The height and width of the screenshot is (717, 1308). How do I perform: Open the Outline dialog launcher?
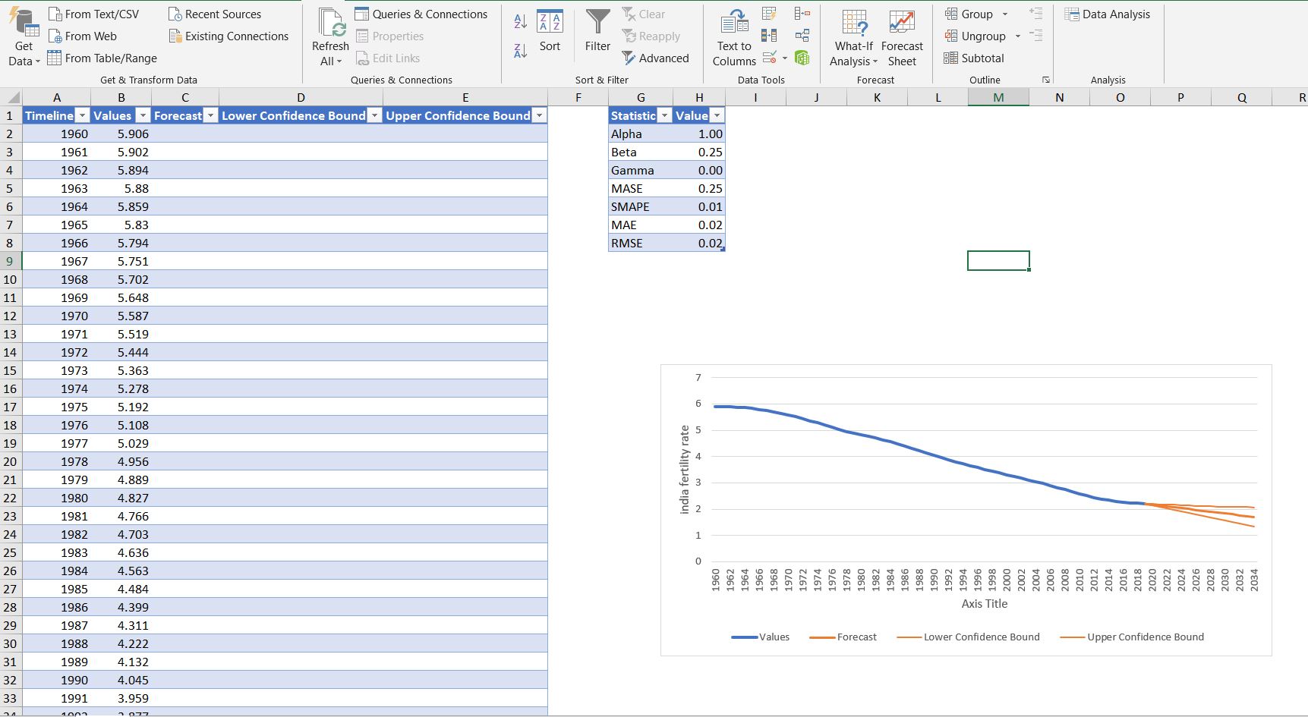coord(1046,79)
